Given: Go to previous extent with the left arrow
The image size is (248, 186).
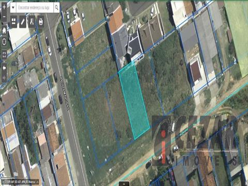Looking at the screenshot, I should (x=4, y=68).
